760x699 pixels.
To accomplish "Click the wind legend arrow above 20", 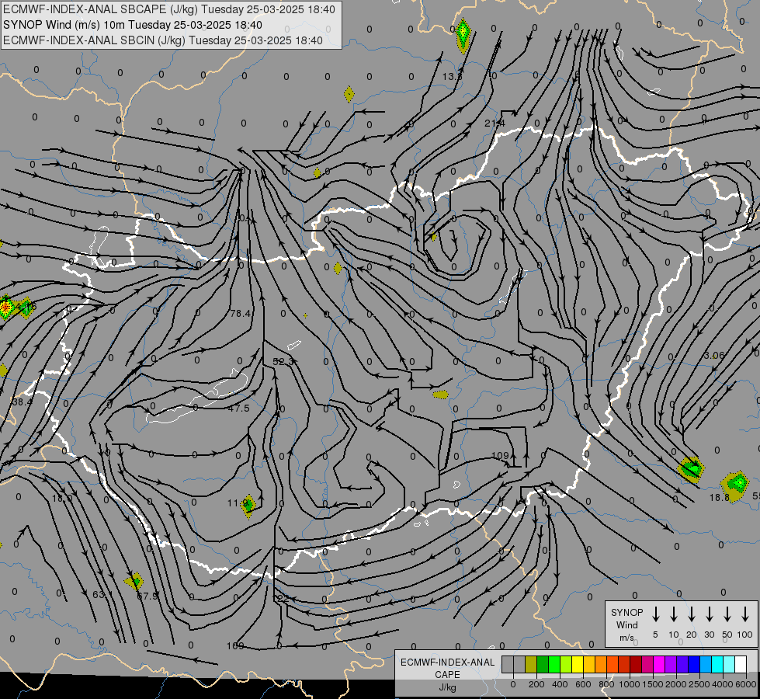I will [692, 614].
